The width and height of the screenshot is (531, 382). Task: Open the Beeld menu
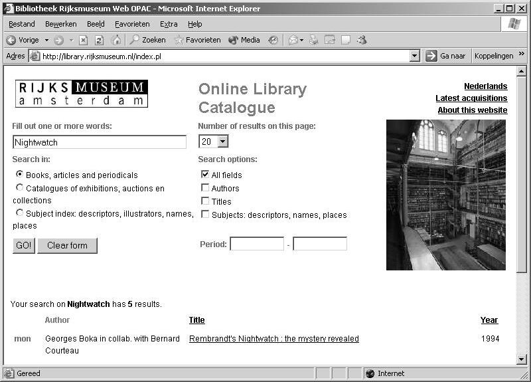96,24
